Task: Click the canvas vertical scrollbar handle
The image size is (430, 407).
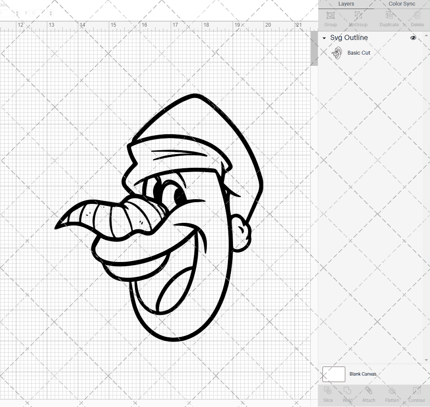Action: click(x=314, y=48)
